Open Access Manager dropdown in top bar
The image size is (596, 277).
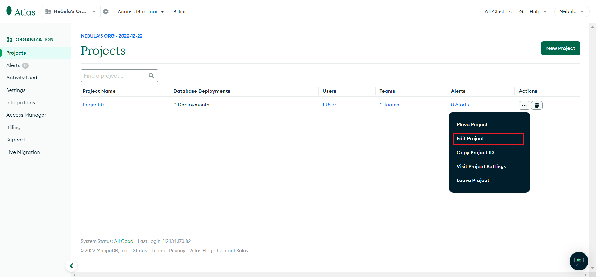click(x=141, y=11)
